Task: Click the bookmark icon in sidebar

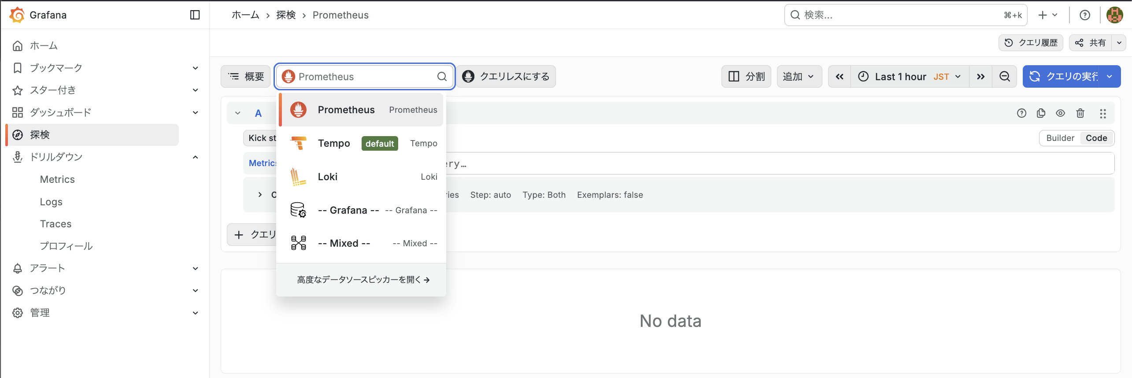Action: (x=18, y=68)
